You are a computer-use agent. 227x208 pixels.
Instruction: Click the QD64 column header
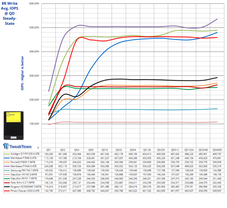(133, 150)
